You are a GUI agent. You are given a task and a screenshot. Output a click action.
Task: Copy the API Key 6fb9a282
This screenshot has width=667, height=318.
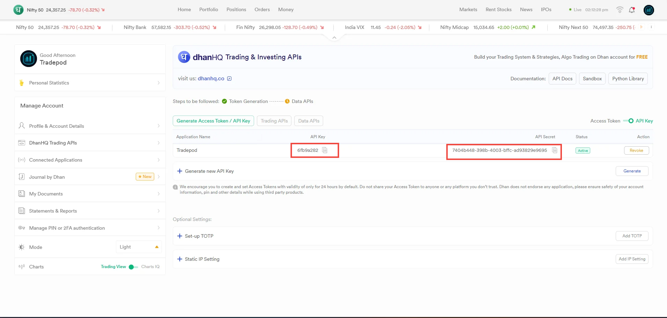[x=325, y=150]
